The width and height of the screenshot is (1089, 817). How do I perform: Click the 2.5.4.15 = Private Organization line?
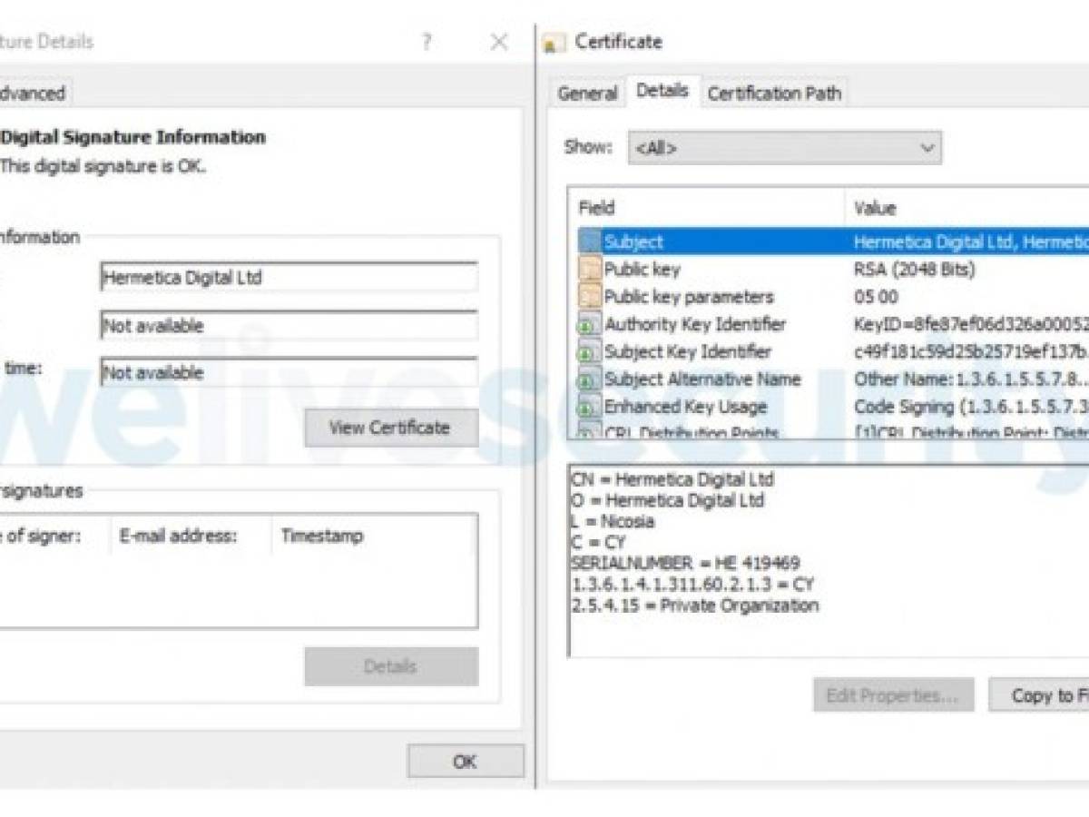[x=695, y=605]
